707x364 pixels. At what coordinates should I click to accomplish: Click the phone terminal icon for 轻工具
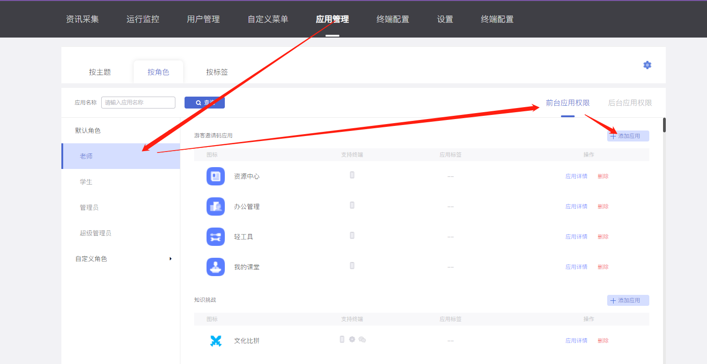point(352,235)
